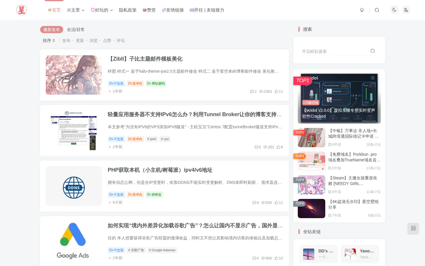Screen dimensions: 425x266
Task: Click the # vps tag
Action: click(165, 139)
